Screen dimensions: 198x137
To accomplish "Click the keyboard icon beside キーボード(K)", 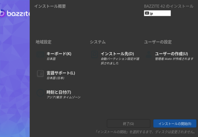I will coord(40,55).
